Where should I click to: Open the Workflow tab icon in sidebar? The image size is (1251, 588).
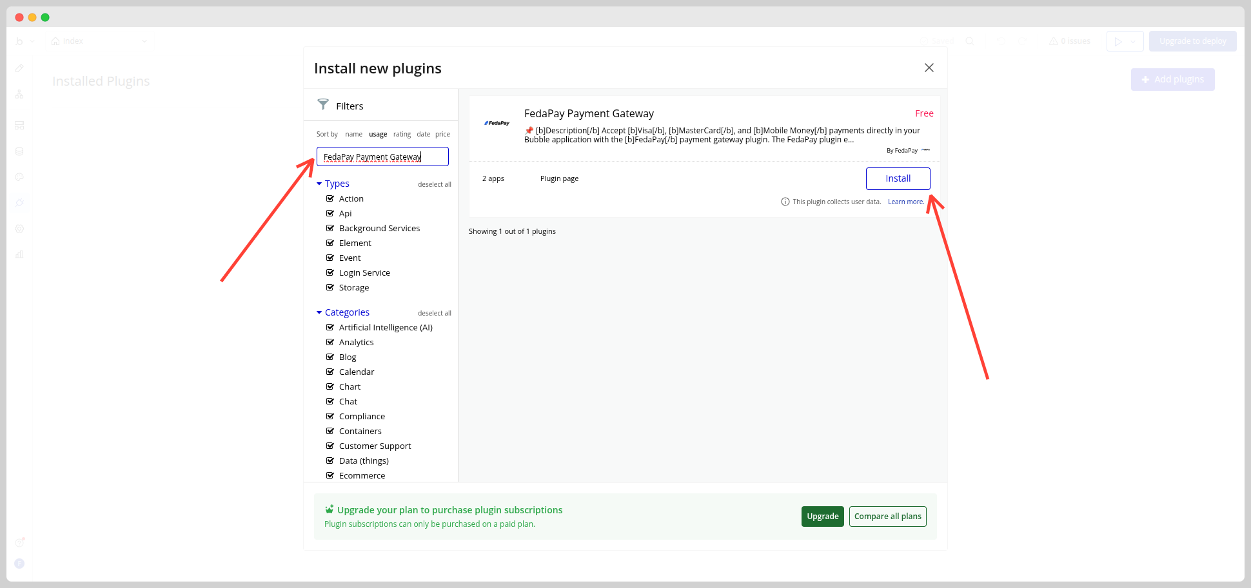coord(19,94)
